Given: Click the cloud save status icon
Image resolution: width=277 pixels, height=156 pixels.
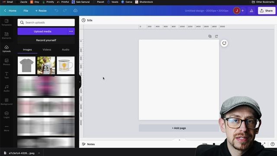Looking at the screenshot, I should 75,10.
